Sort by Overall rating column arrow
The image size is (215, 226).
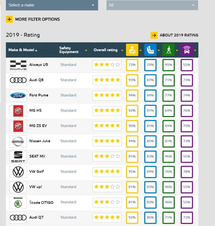point(122,50)
